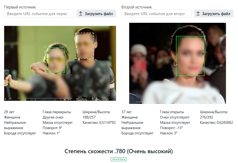Focus the second source URL input field
238x163 pixels.
[x=156, y=14]
